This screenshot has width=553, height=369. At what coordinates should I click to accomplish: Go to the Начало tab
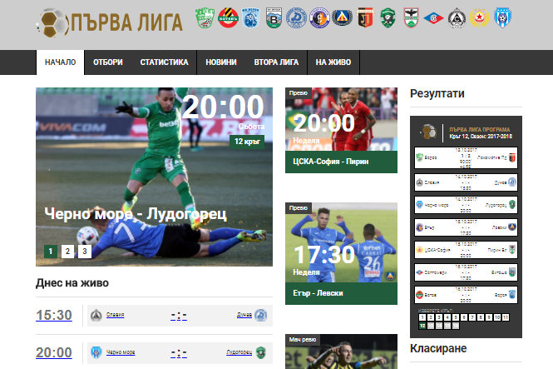pyautogui.click(x=61, y=62)
